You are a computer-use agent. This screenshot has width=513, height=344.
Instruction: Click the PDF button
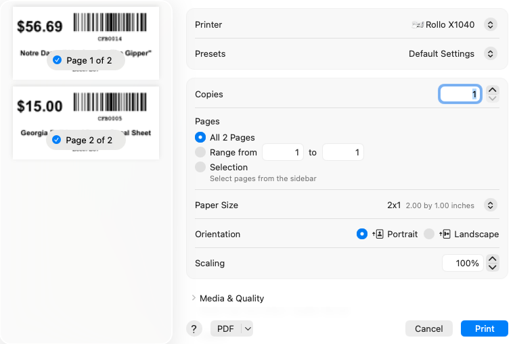click(225, 328)
